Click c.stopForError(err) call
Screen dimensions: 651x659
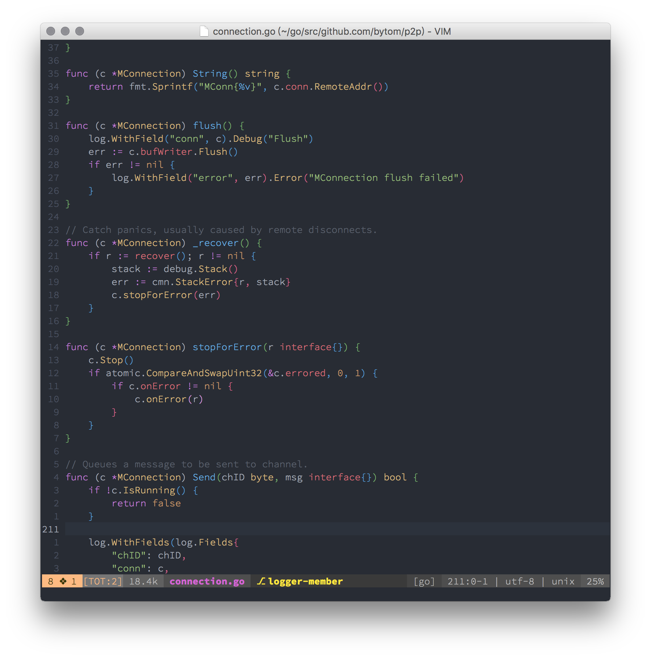tap(166, 295)
